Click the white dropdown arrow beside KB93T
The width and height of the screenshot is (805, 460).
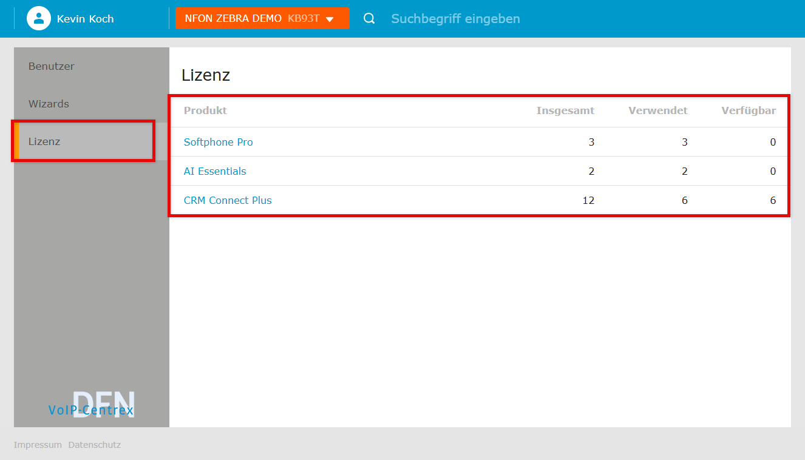pyautogui.click(x=330, y=19)
